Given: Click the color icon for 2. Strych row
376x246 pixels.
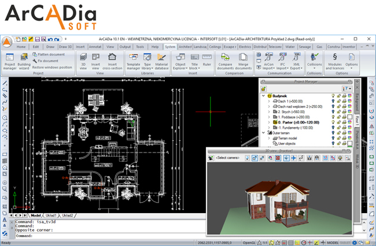Looking at the screenshot, I should pos(350,112).
